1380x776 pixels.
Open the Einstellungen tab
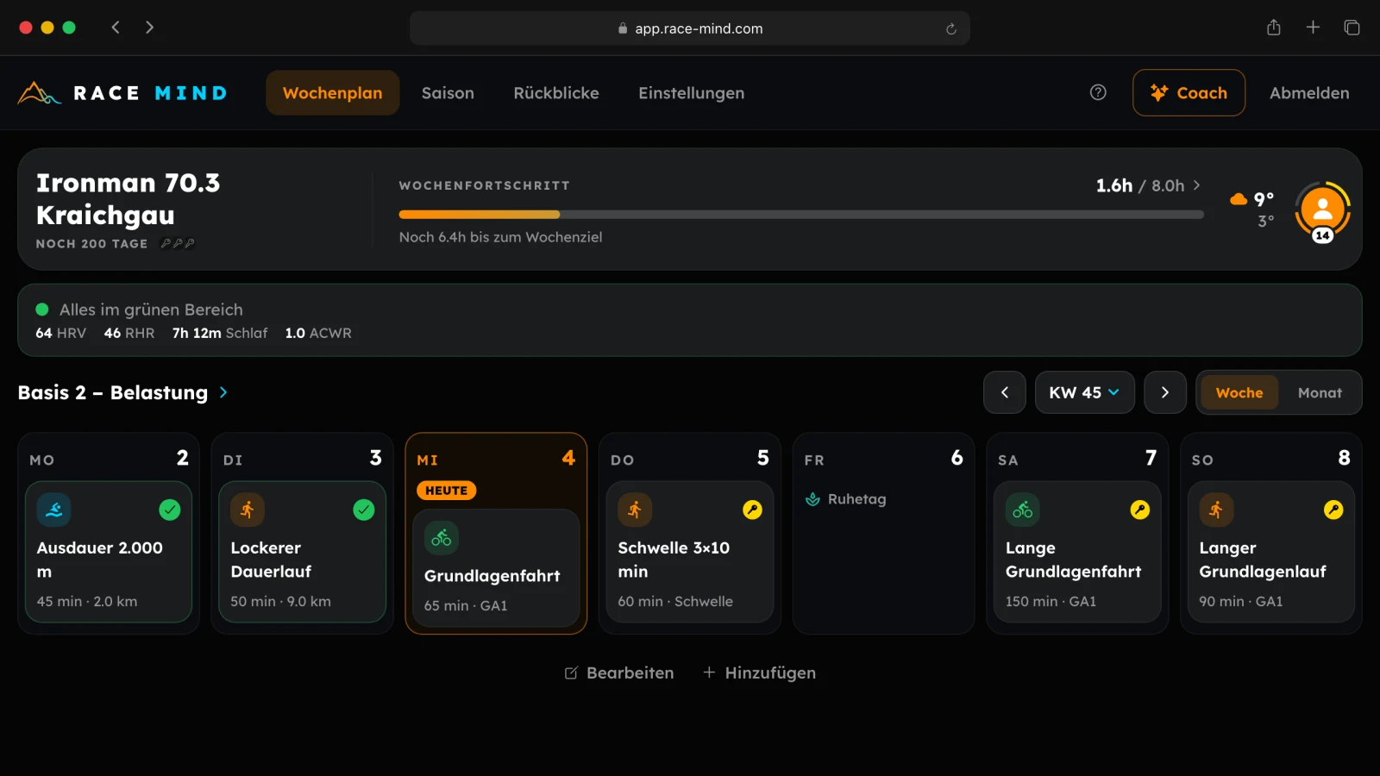[x=691, y=93]
